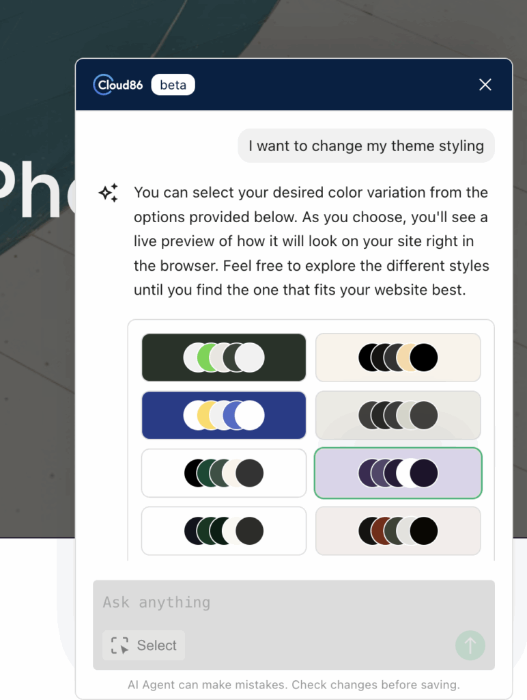Click the AI Agent disclaimer text
527x700 pixels.
coord(294,684)
